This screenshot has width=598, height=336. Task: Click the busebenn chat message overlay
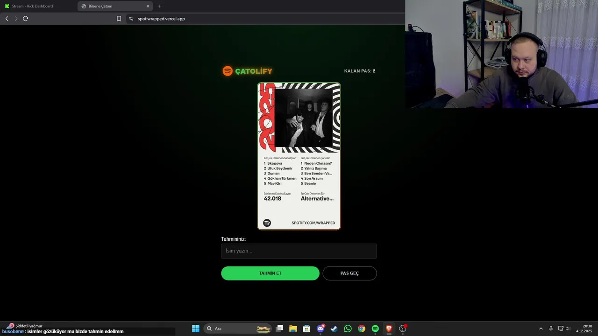tap(63, 331)
